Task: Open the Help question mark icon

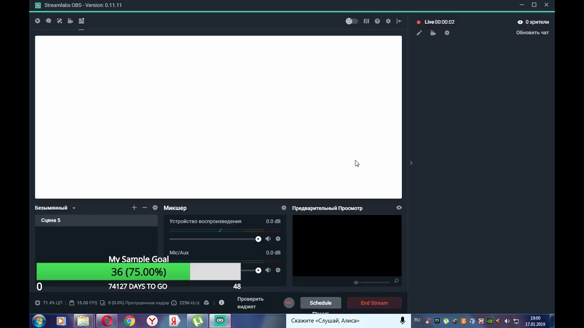Action: 377,21
